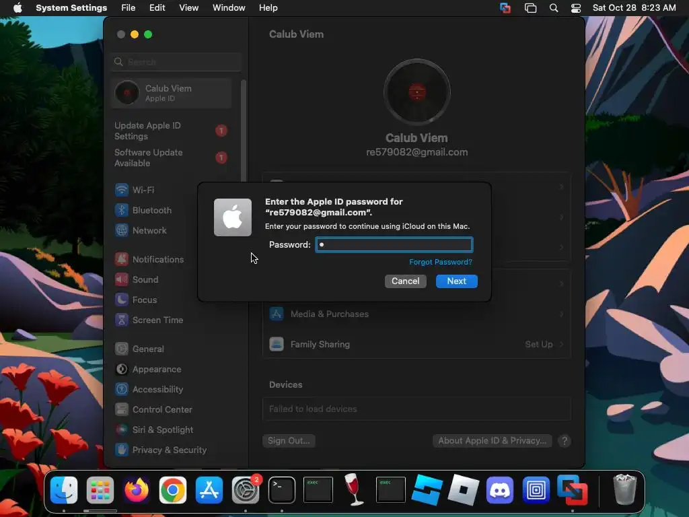The height and width of the screenshot is (517, 689).
Task: Click the Forgot Password? link
Action: pos(441,262)
